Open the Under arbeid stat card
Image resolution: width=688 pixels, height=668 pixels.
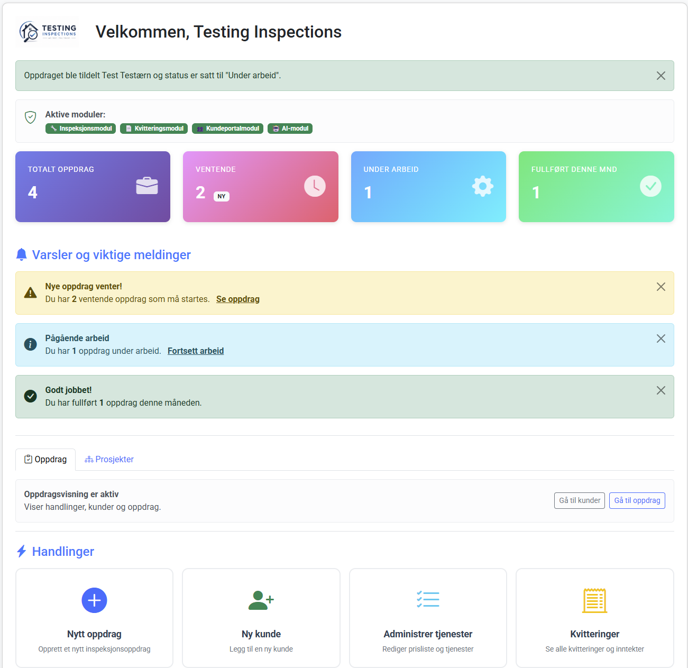click(x=428, y=187)
